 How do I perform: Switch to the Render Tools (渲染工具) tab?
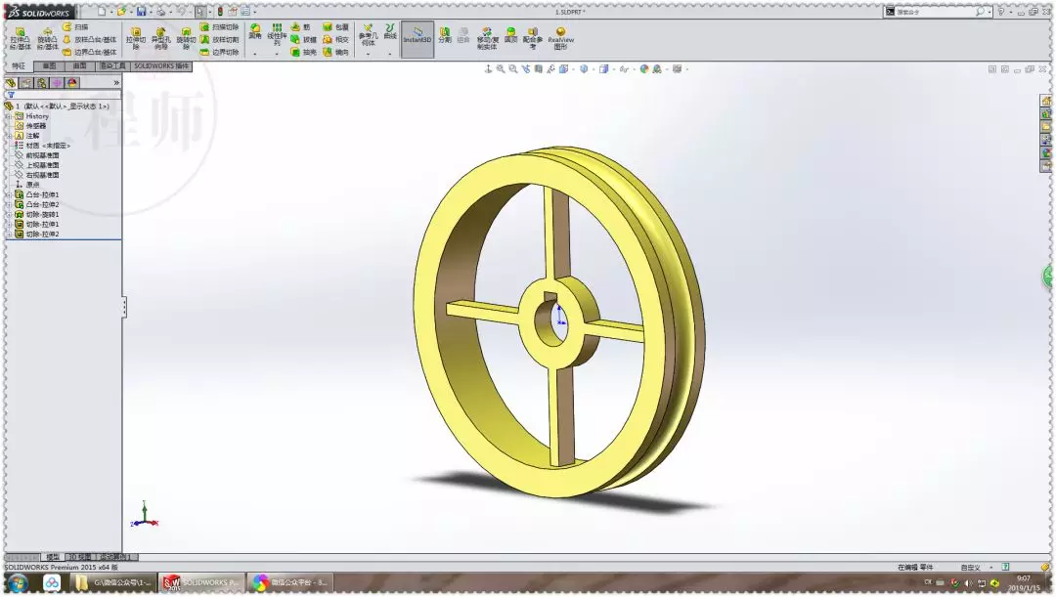point(112,66)
